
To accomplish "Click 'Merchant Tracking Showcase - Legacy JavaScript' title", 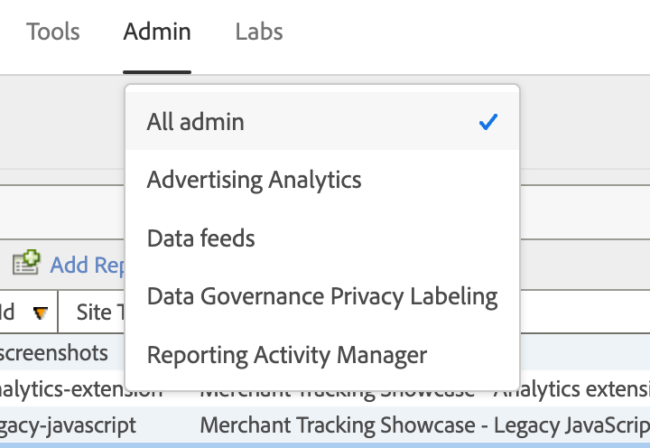I will click(425, 425).
